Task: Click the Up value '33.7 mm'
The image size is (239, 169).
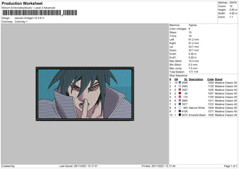Action: pyautogui.click(x=194, y=47)
